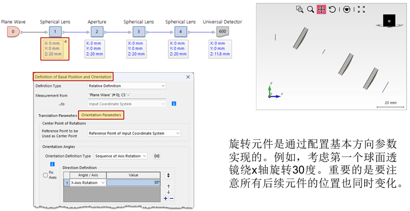Click the zy orientation cube
410x211 pixels.
[x=389, y=21]
